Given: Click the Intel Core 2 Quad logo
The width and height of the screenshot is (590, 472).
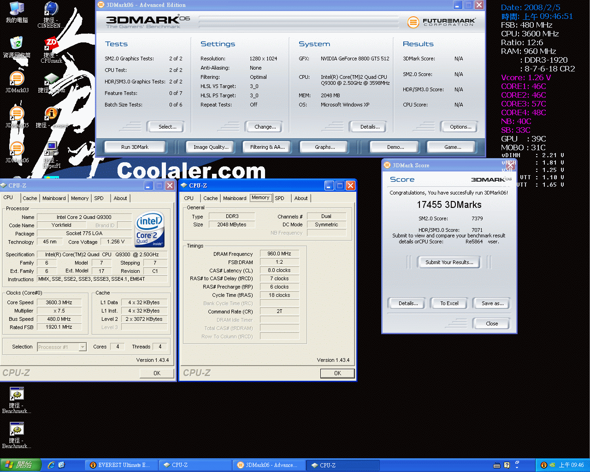Looking at the screenshot, I should tap(150, 230).
